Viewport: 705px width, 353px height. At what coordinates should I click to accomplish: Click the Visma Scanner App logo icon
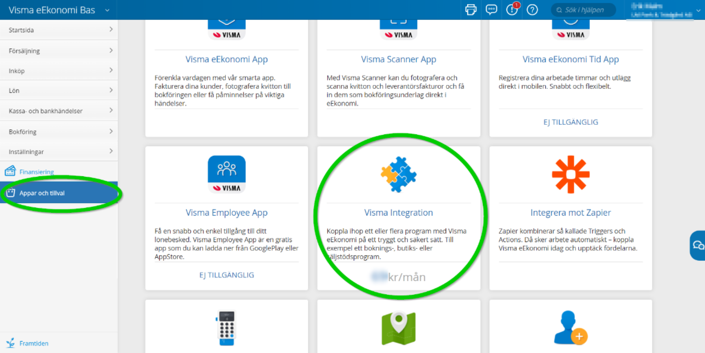point(399,29)
